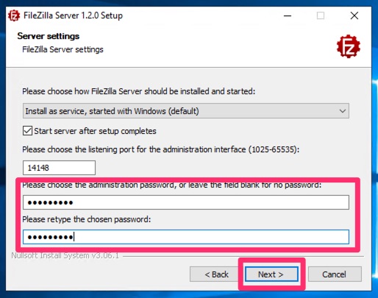378x298 pixels.
Task: Click the listening port instruction label
Action: click(x=161, y=149)
